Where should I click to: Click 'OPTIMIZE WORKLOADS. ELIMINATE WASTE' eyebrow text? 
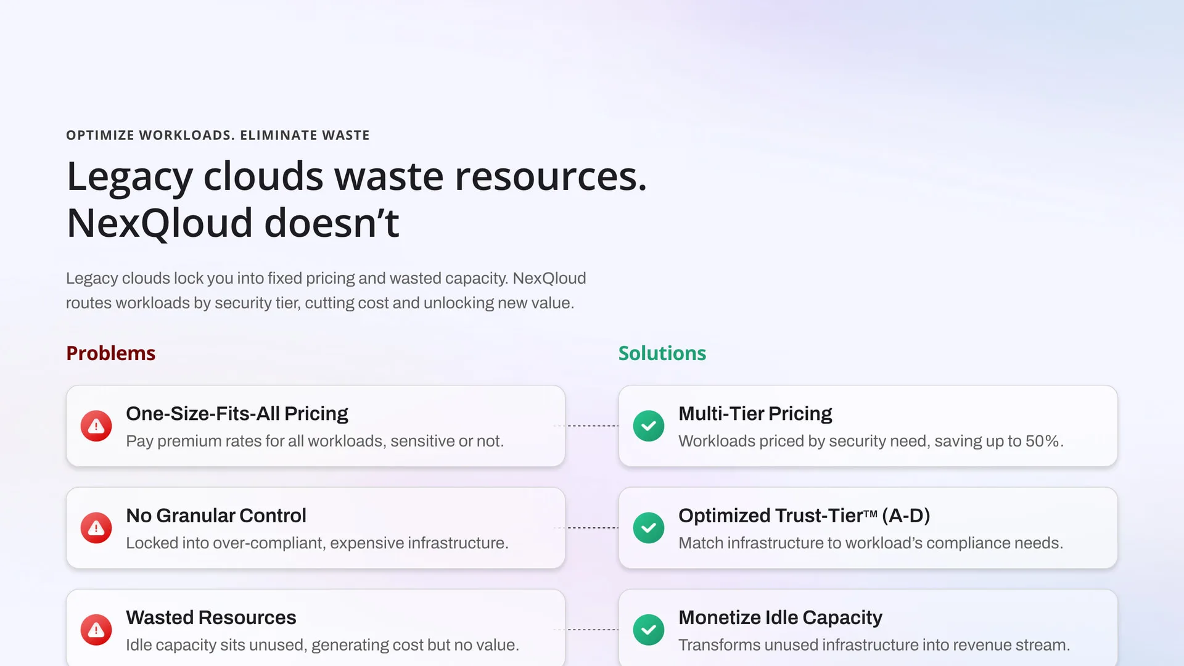(218, 135)
